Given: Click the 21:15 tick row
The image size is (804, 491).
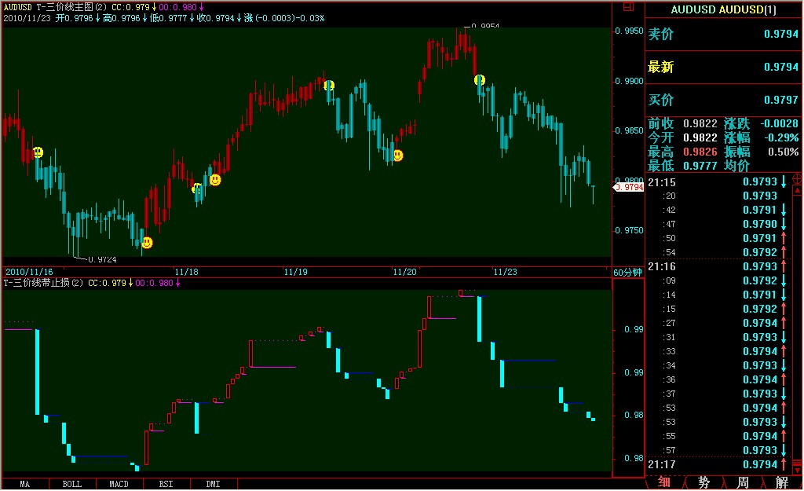Looking at the screenshot, I should click(718, 182).
